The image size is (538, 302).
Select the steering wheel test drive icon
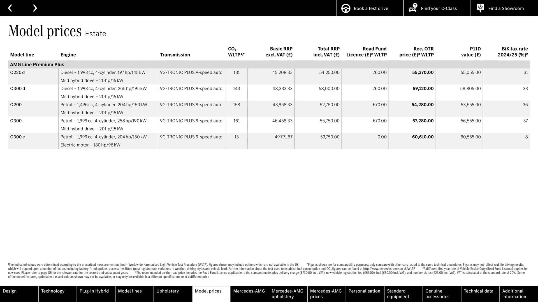(x=346, y=8)
